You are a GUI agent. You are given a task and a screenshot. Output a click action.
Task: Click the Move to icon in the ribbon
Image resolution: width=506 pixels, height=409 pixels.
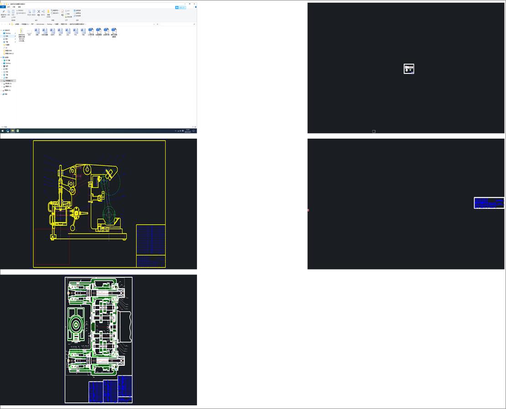coord(29,12)
